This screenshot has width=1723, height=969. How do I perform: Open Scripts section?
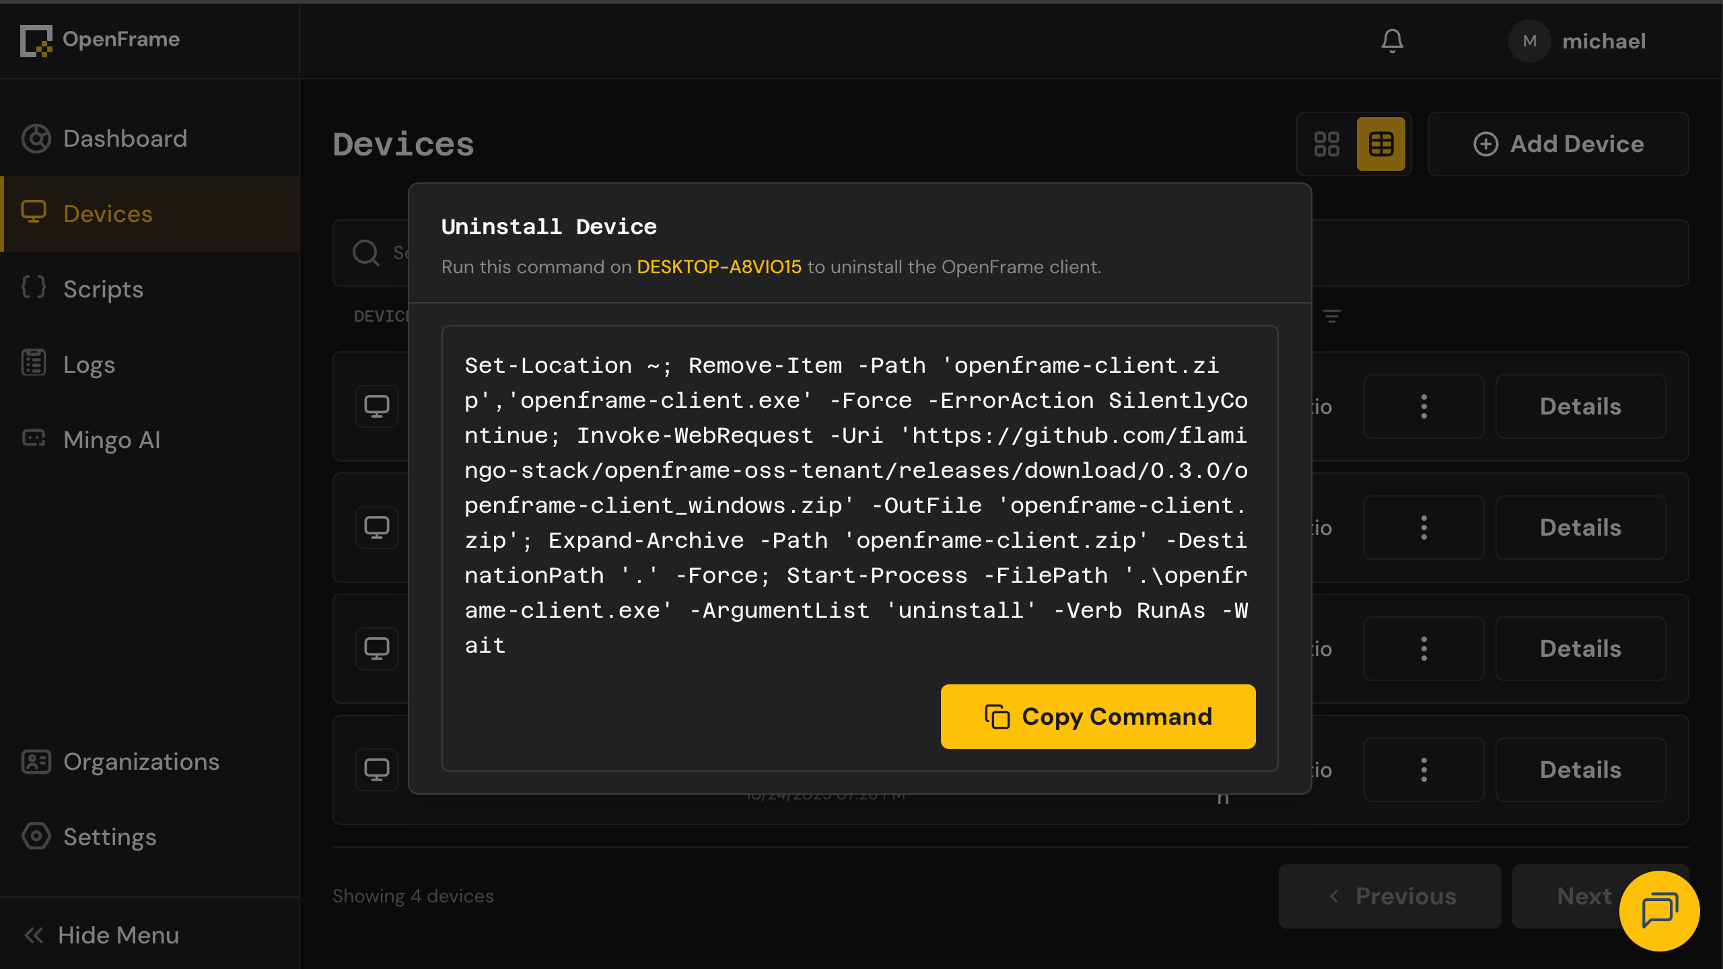(x=149, y=289)
